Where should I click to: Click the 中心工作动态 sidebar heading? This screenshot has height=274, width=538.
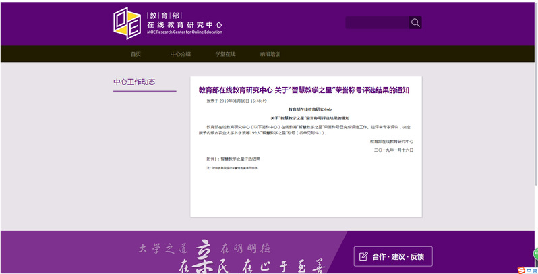(x=134, y=82)
